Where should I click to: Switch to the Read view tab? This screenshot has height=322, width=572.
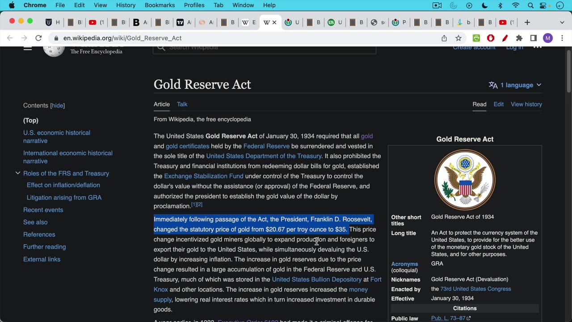(479, 104)
